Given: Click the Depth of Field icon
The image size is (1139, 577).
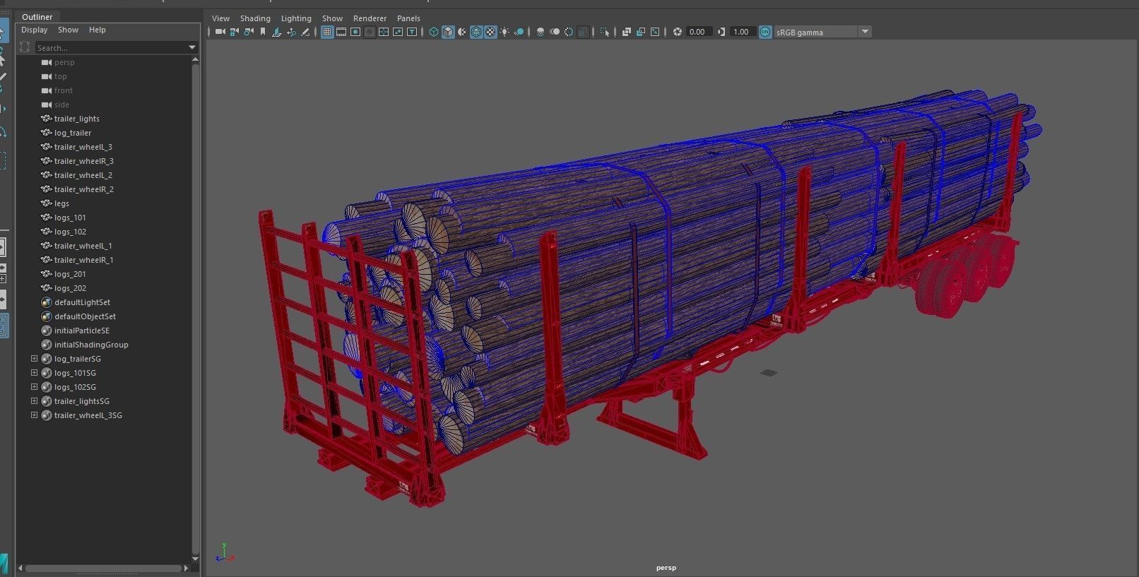Looking at the screenshot, I should pyautogui.click(x=583, y=32).
